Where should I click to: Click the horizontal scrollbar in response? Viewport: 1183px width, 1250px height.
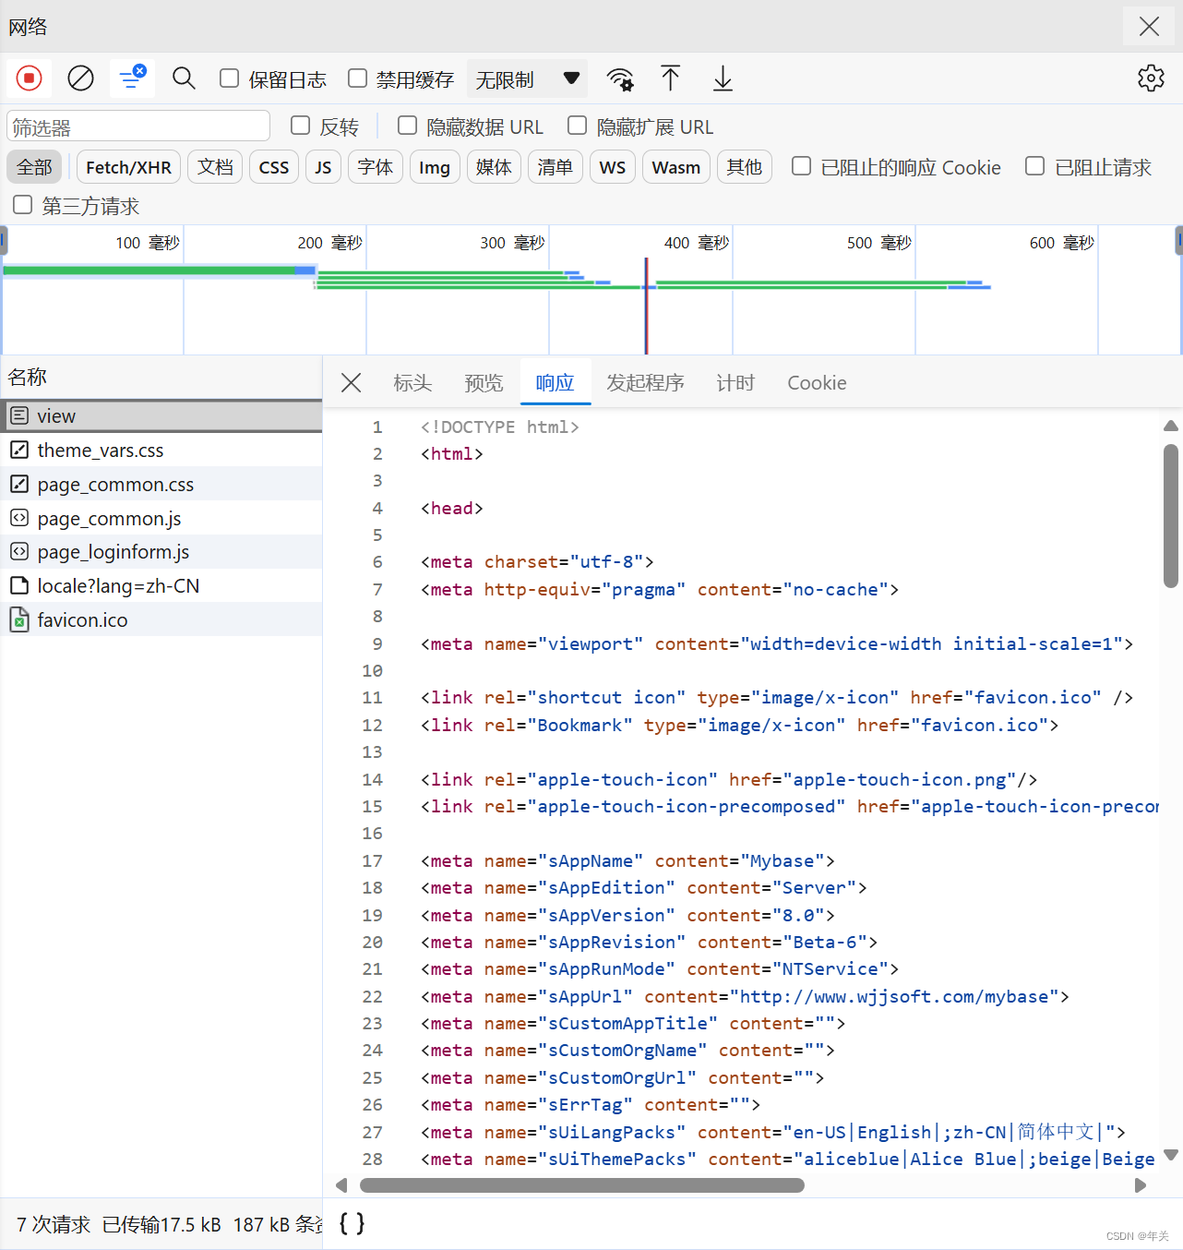click(582, 1185)
